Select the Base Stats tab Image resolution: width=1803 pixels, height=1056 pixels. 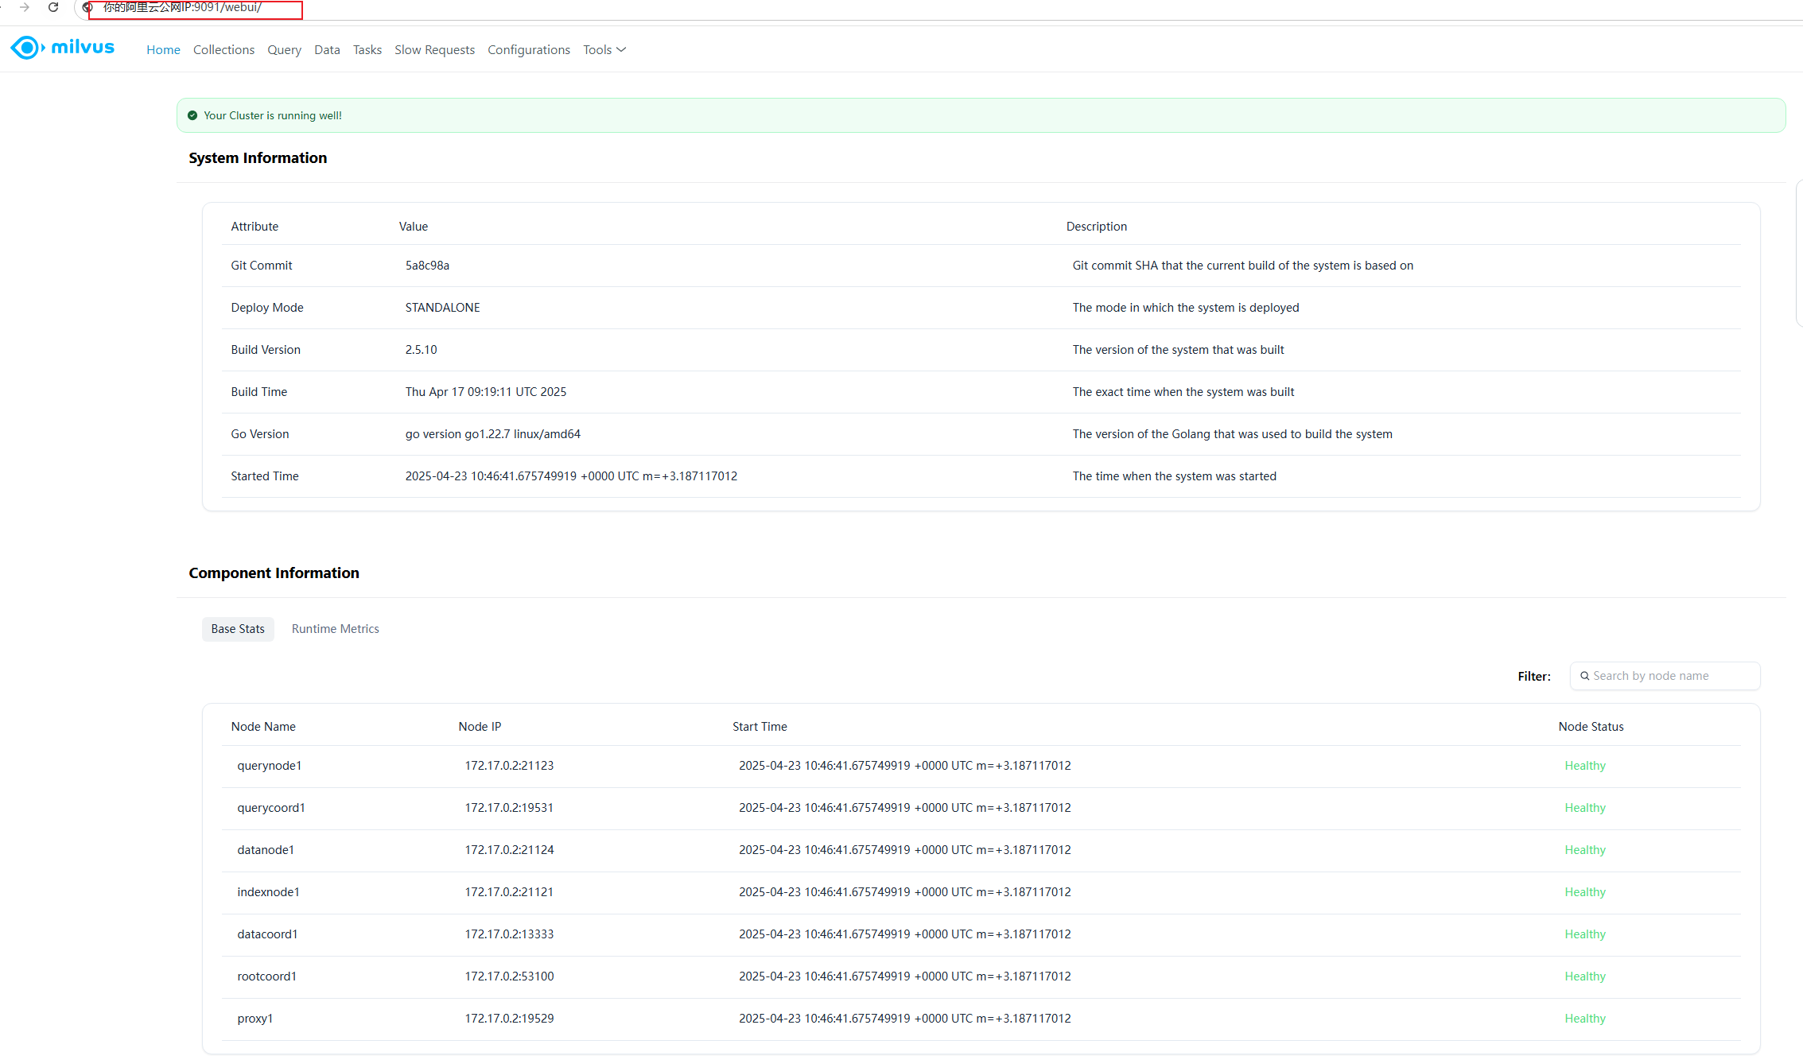(x=238, y=628)
